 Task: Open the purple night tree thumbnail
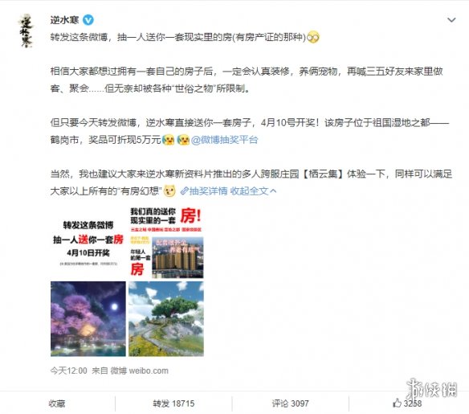coord(88,319)
